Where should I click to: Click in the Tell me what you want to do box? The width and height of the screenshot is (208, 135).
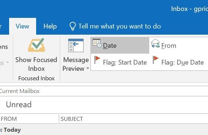[x=120, y=26]
